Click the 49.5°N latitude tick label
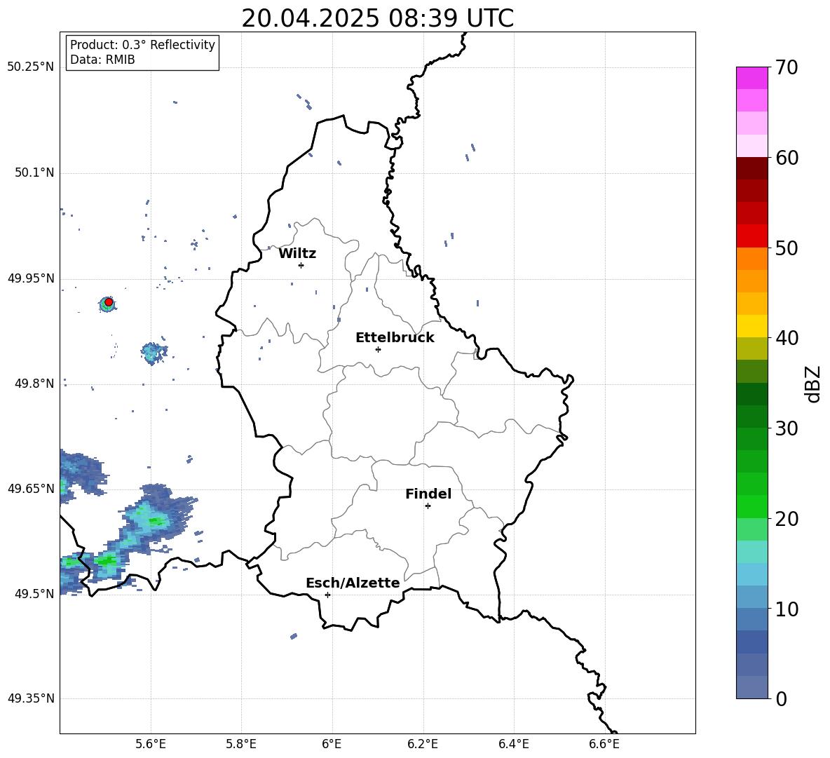 [x=34, y=594]
